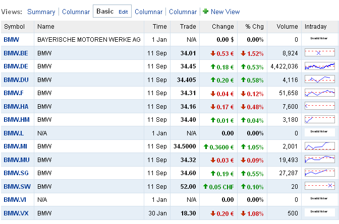Open the BMW.BE intraday chart thumbnail
Image resolution: width=339 pixels, height=224 pixels.
[319, 53]
